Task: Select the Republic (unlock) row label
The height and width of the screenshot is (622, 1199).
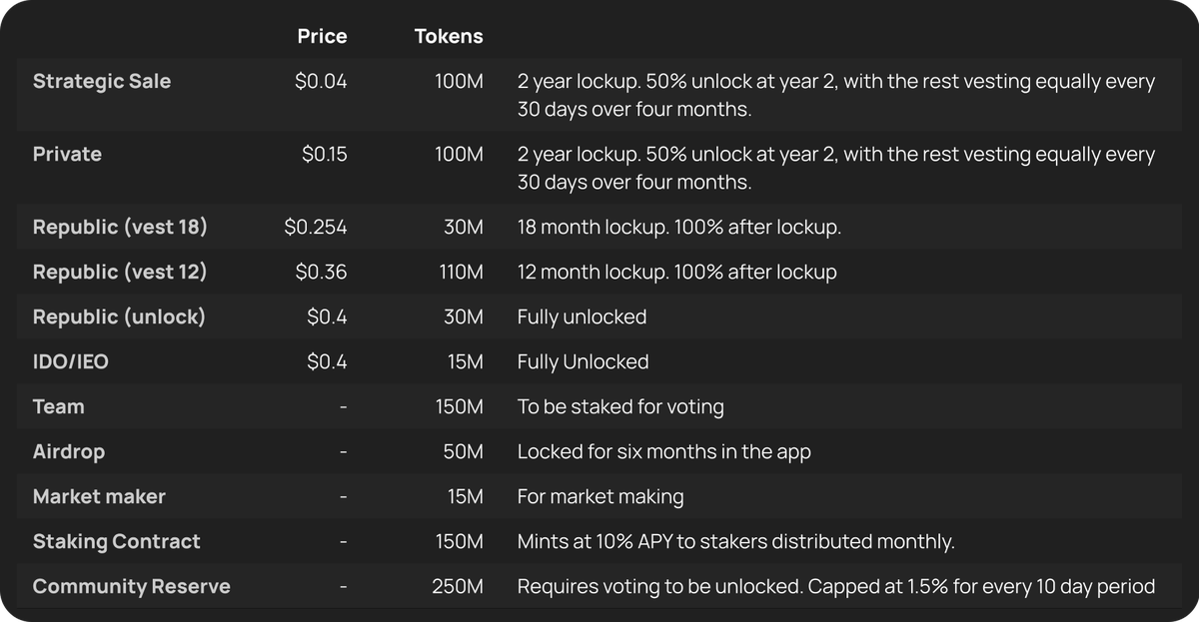Action: (119, 316)
